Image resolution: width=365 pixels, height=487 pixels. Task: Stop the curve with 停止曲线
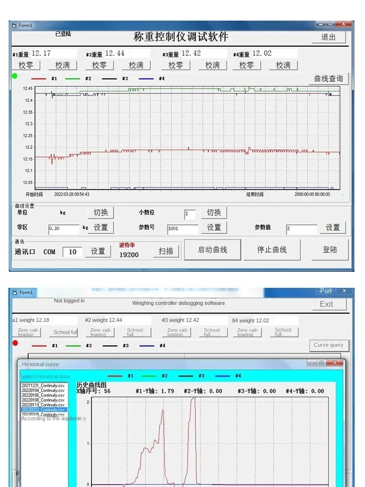[272, 250]
